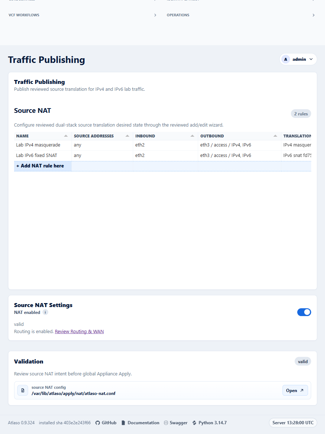Sort table by Outbound column
The image size is (325, 434).
pos(239,136)
